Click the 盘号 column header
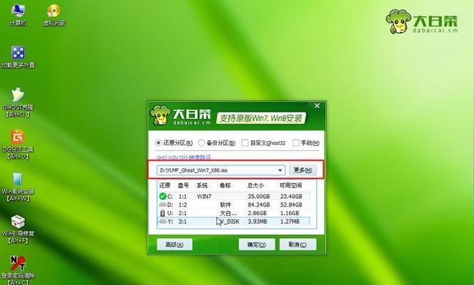 click(x=183, y=185)
